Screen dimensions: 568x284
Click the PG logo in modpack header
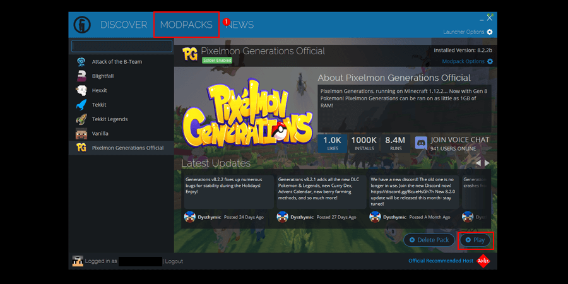tap(190, 54)
